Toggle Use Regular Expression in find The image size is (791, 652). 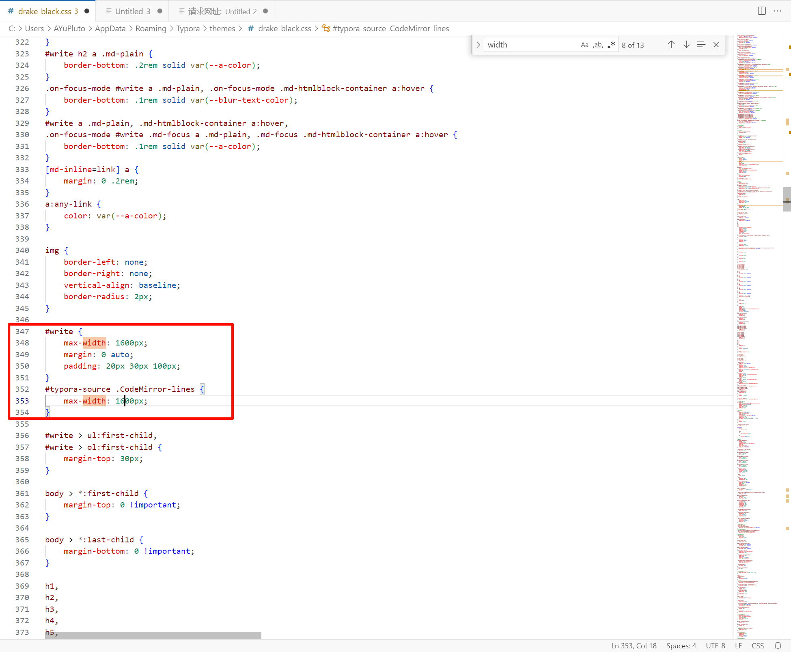(x=611, y=45)
